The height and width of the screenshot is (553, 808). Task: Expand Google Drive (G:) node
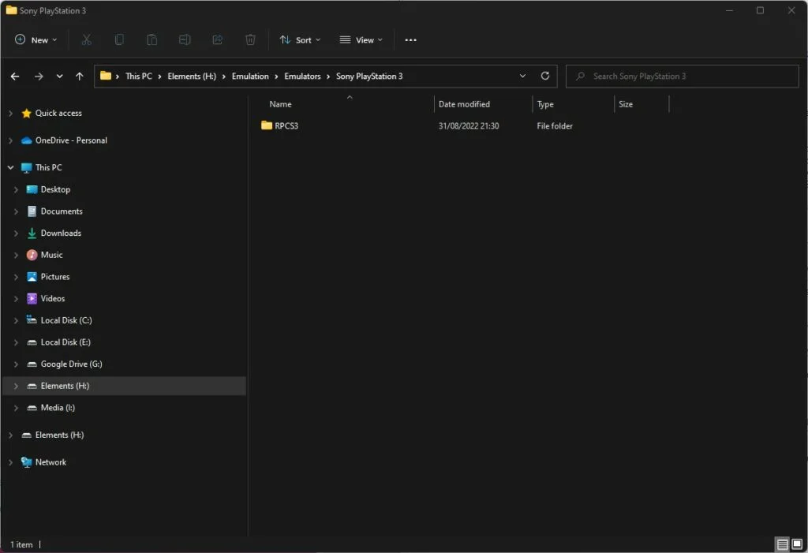click(x=16, y=364)
